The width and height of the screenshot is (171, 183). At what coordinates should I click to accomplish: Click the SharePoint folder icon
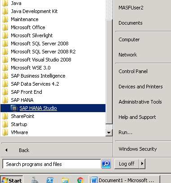tap(5, 116)
